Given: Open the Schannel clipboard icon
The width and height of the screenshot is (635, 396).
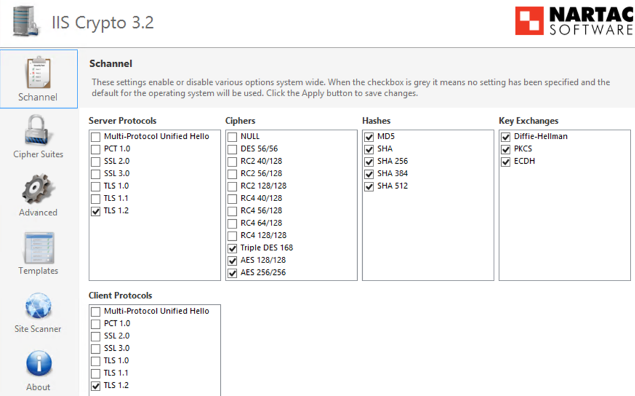Looking at the screenshot, I should (38, 73).
